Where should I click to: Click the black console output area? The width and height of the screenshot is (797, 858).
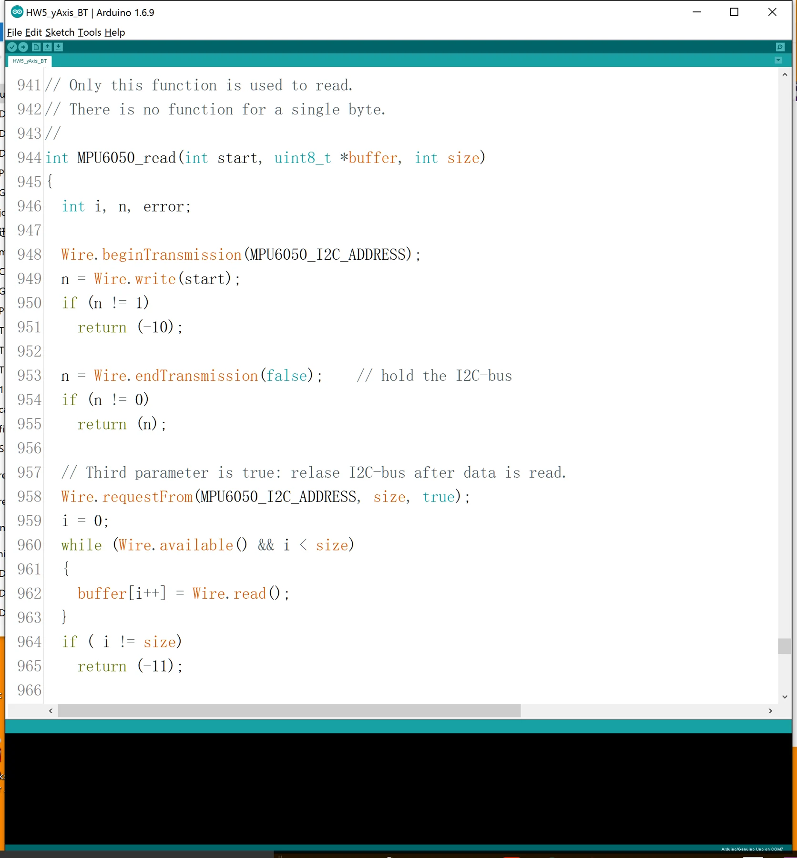click(398, 789)
